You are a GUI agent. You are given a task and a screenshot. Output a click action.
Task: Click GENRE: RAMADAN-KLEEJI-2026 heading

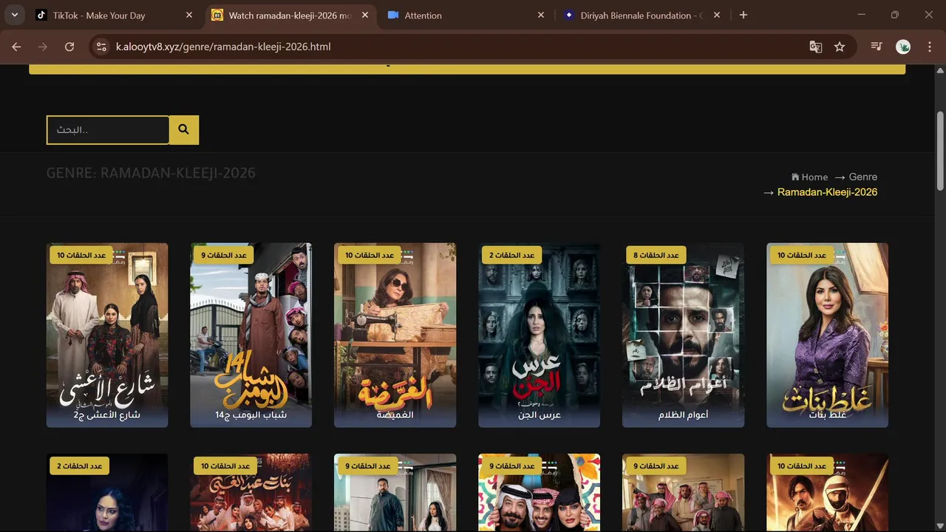tap(151, 173)
